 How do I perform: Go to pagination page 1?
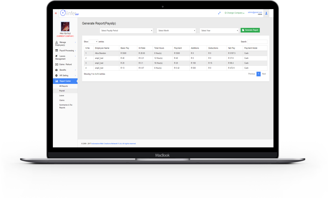click(x=259, y=74)
